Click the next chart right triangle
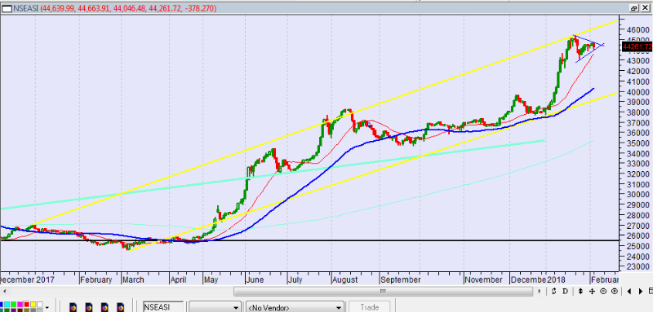Viewport: 653px width, 312px height. [642, 292]
